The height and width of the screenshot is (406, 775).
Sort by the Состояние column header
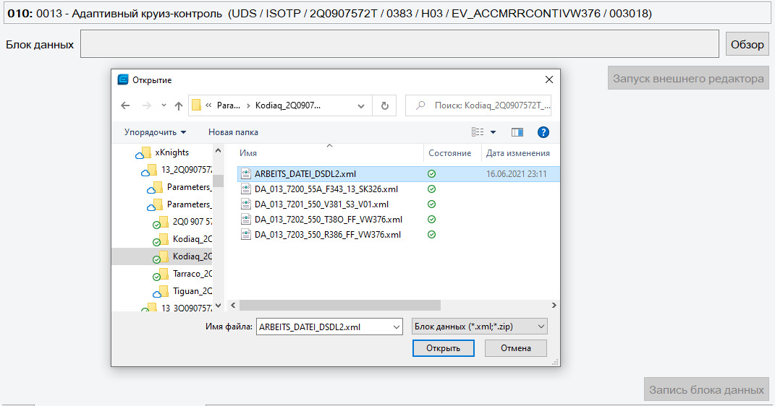(x=450, y=153)
